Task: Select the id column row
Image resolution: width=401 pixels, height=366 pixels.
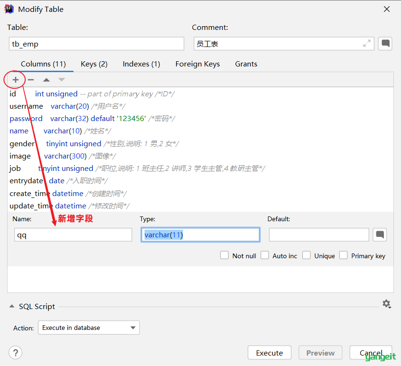Action: pyautogui.click(x=200, y=94)
